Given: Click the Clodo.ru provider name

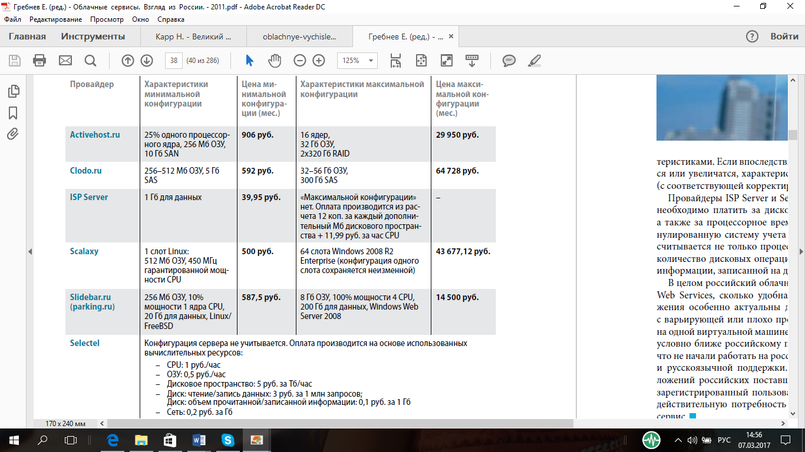Looking at the screenshot, I should point(86,171).
